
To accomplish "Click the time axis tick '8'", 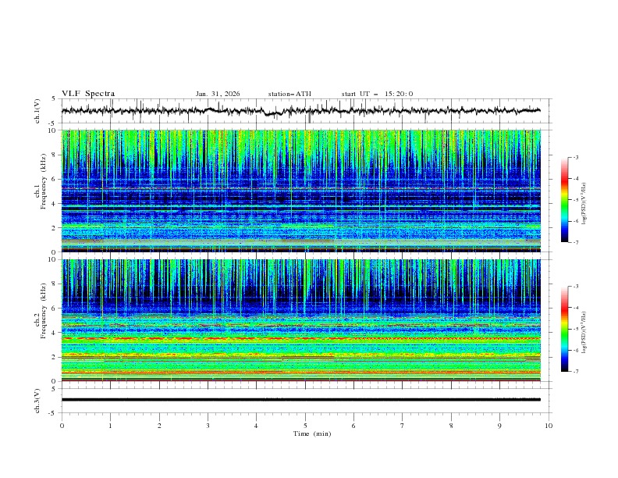I will click(451, 426).
